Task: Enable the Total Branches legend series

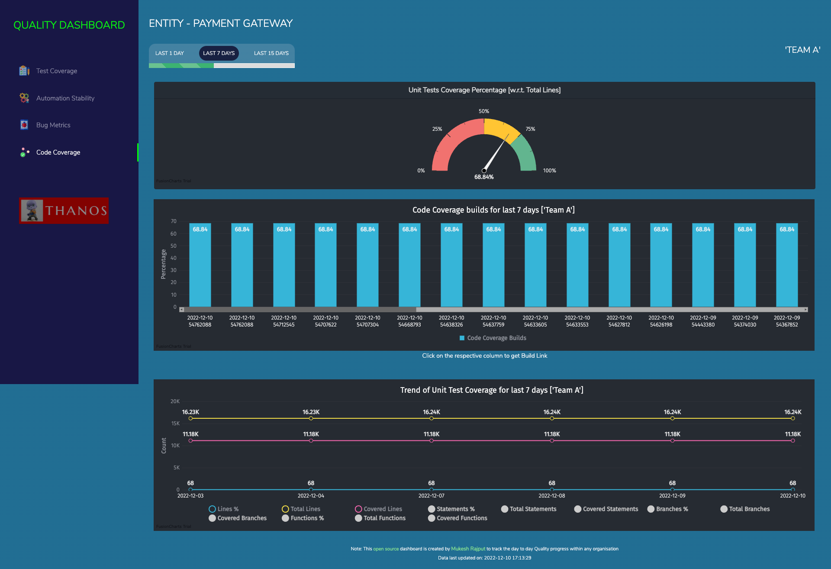Action: 745,509
